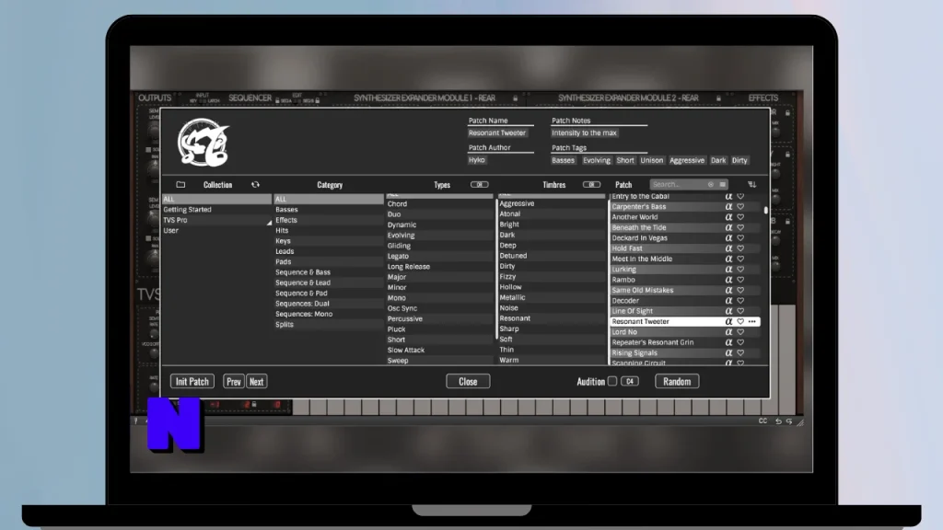Toggle the Timbres OR switch

coord(591,184)
